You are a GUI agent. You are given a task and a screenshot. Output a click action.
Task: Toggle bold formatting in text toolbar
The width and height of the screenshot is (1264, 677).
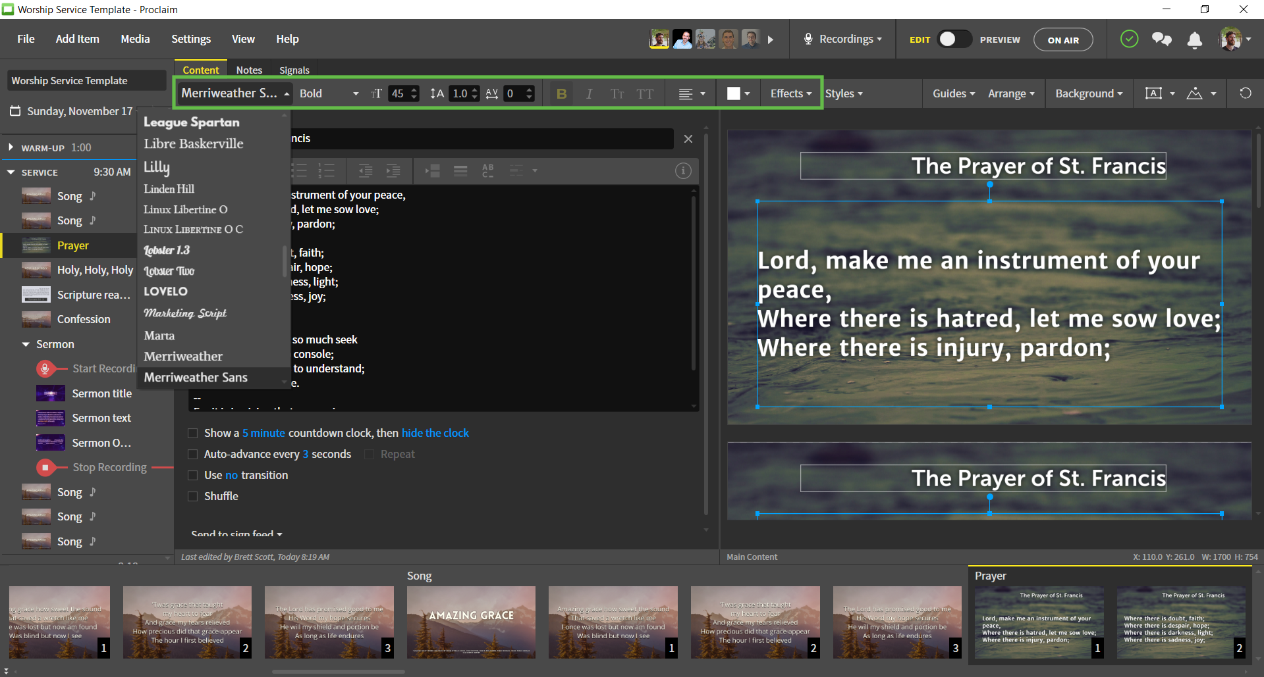click(561, 94)
